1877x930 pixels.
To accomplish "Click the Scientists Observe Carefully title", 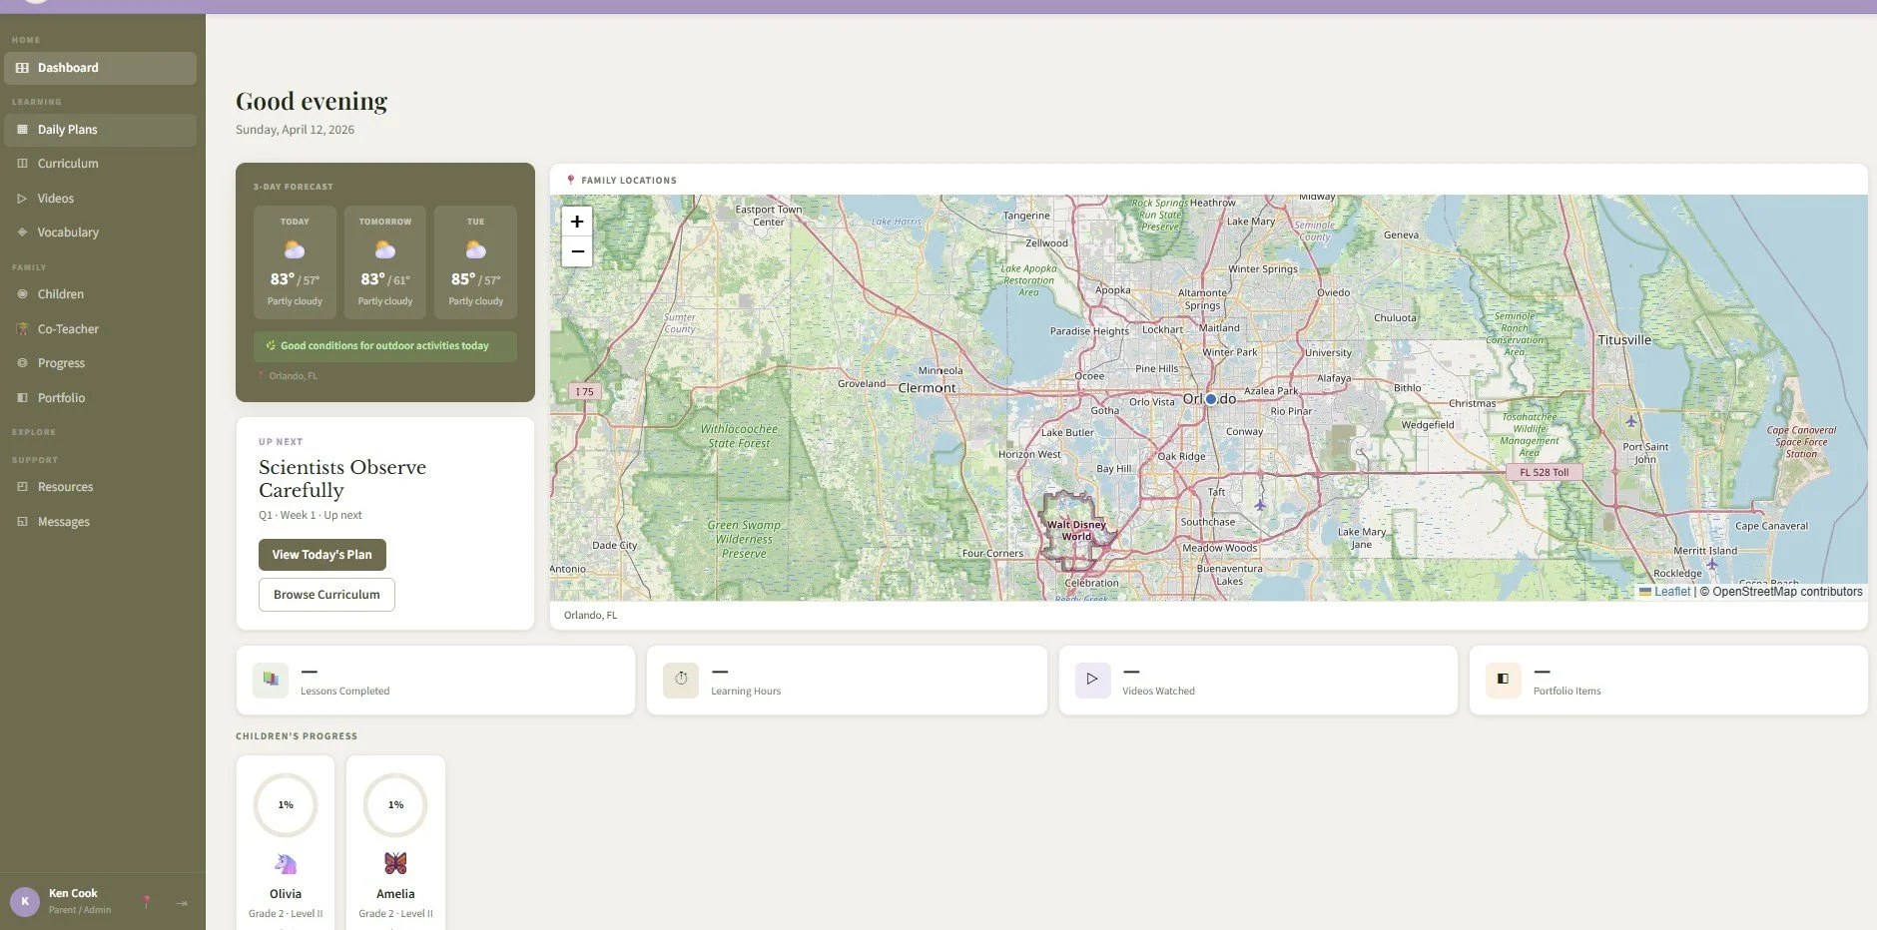I will (342, 479).
